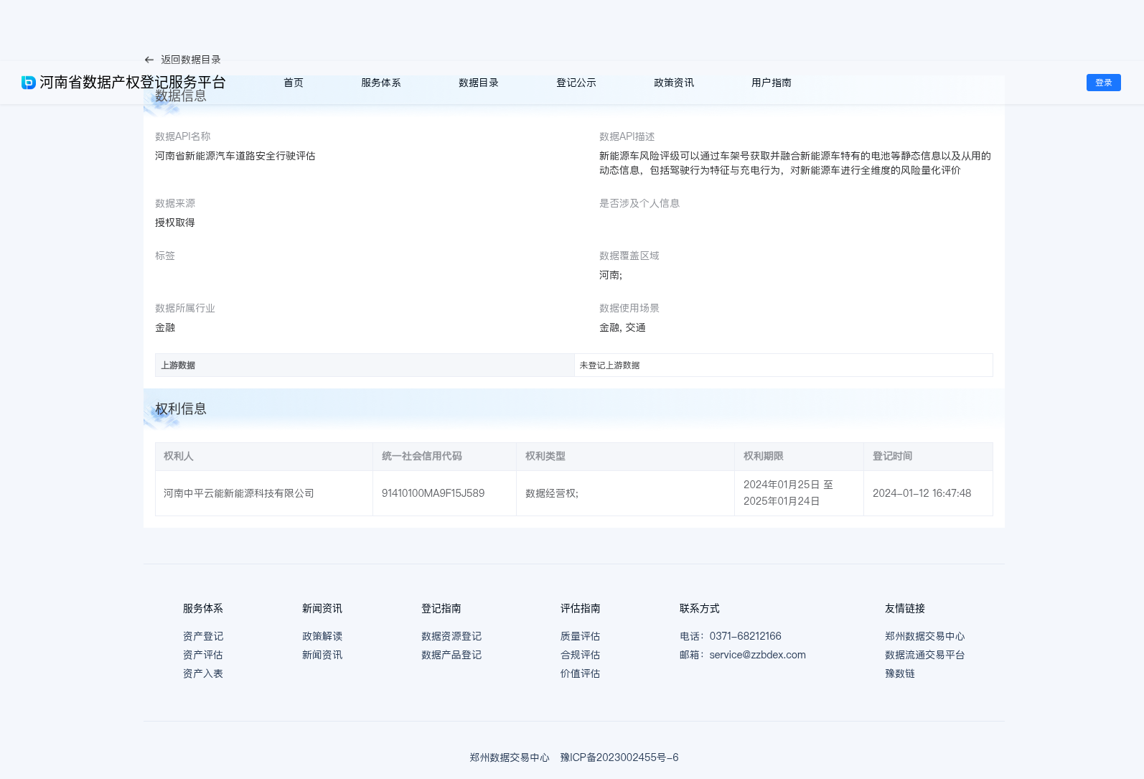This screenshot has height=779, width=1144.
Task: Open footer link 价值评估
Action: [x=581, y=673]
